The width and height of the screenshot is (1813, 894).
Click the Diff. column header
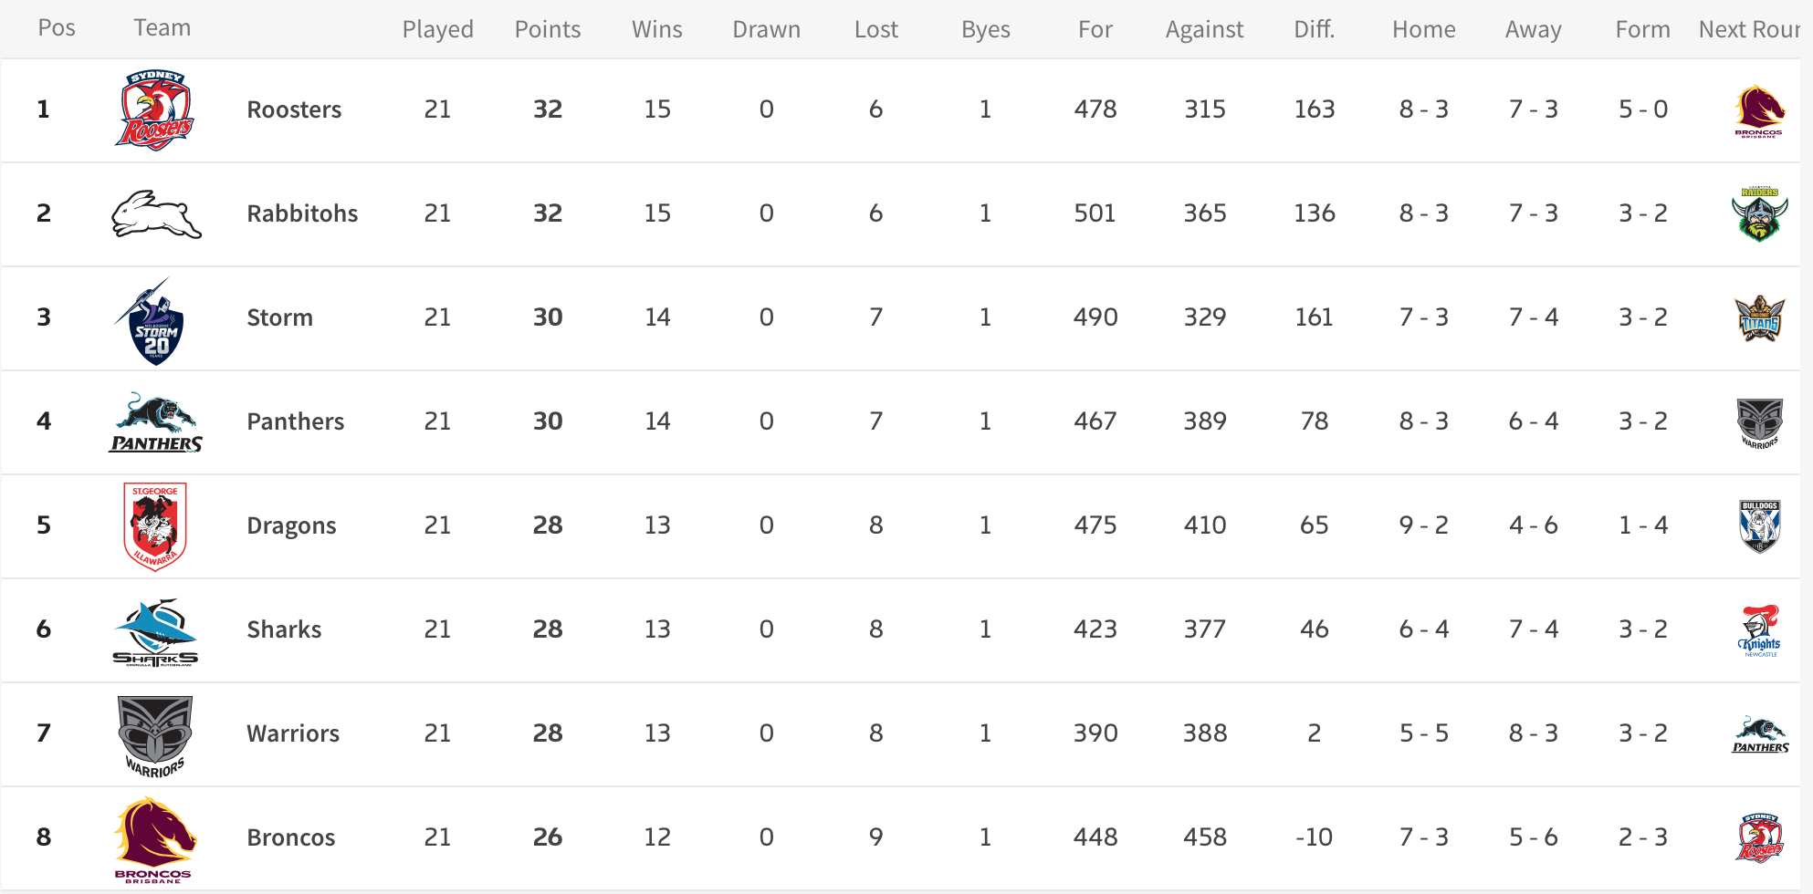click(x=1315, y=29)
